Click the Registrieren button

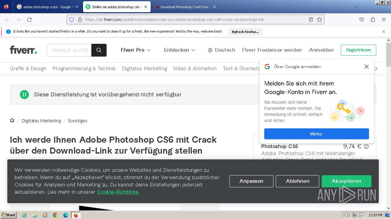(358, 50)
